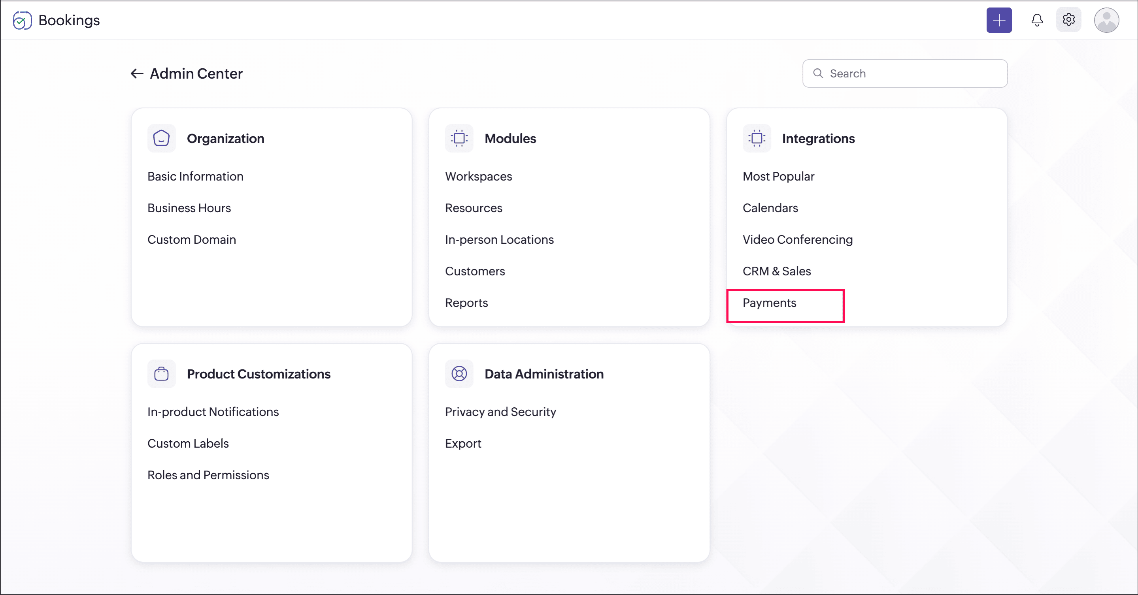Click the magnifier icon in the search box
This screenshot has width=1138, height=595.
818,73
